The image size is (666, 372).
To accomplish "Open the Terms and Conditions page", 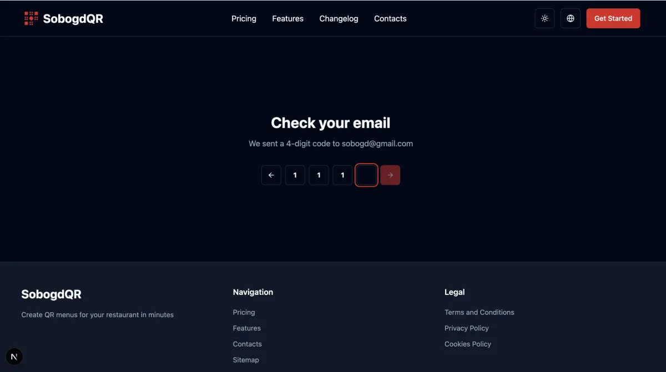I will 479,312.
